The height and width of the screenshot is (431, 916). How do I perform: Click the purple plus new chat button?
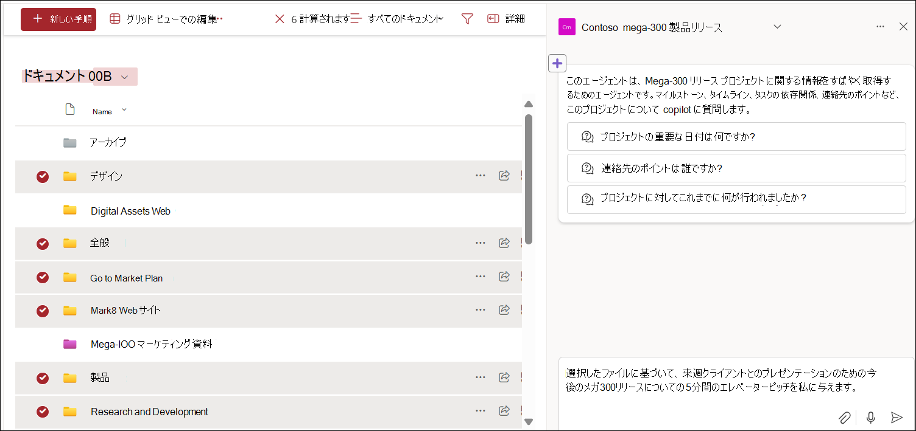point(557,63)
